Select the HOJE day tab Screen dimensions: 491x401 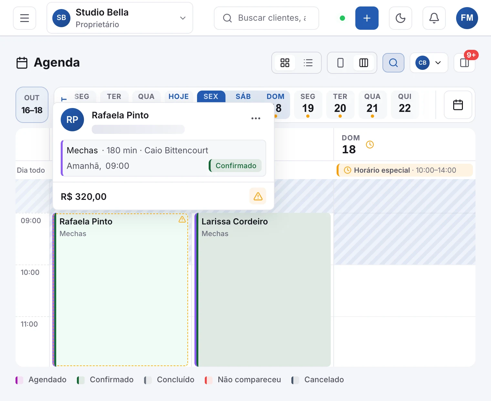179,97
